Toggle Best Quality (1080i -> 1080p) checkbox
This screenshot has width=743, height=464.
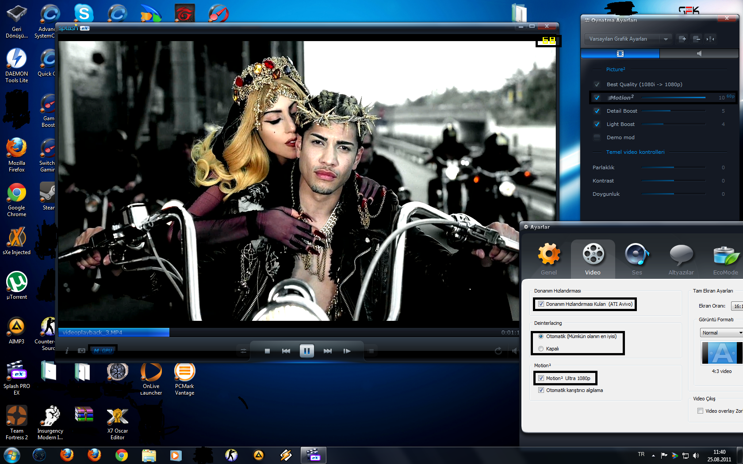[597, 84]
